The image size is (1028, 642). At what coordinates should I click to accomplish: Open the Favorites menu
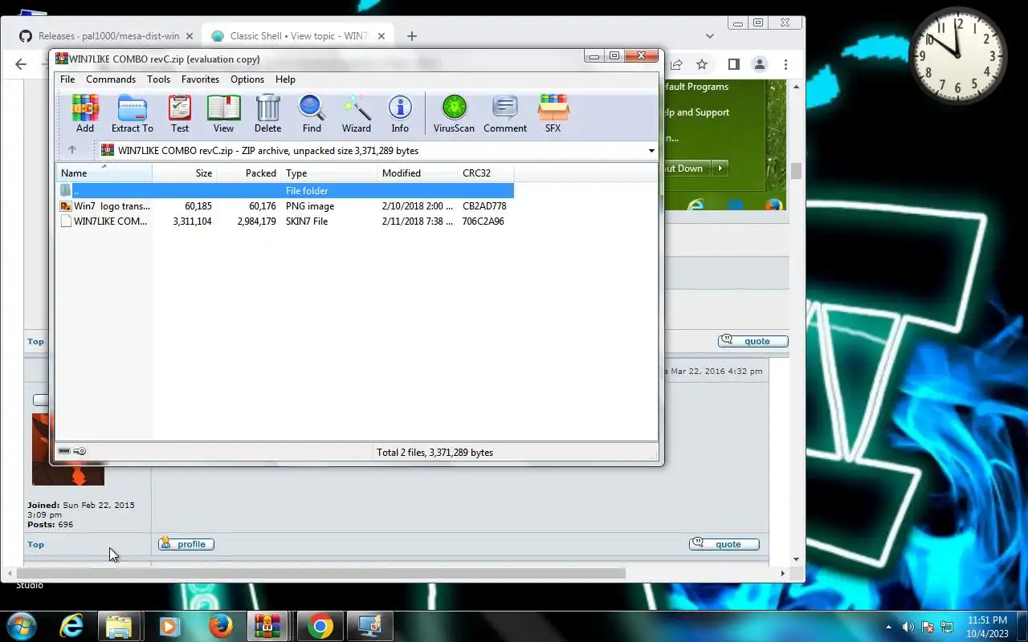(x=200, y=79)
